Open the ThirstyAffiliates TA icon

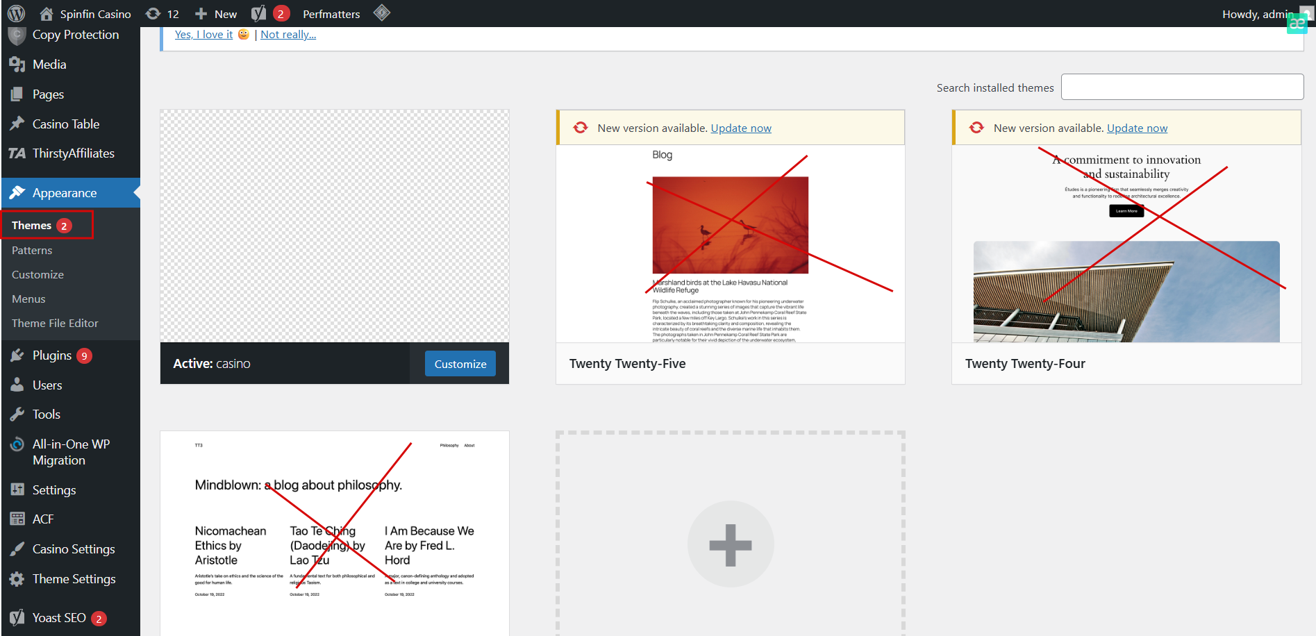tap(17, 153)
